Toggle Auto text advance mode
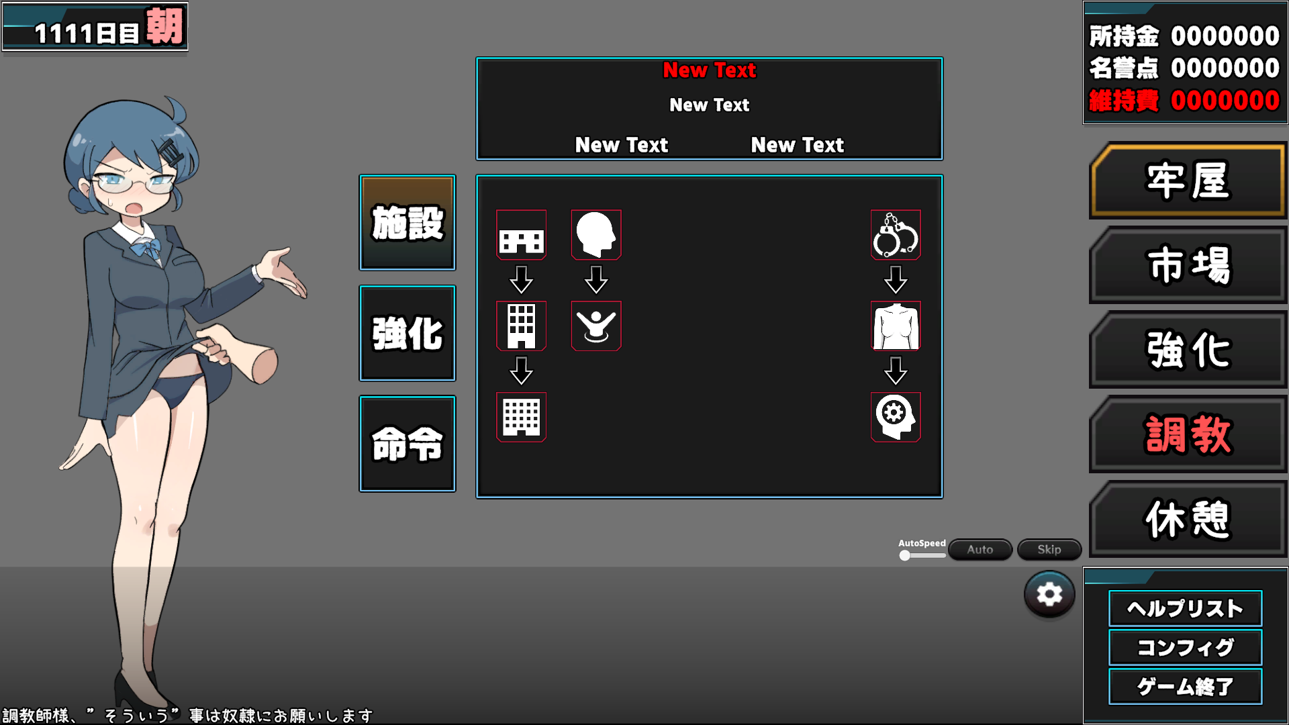 point(980,550)
